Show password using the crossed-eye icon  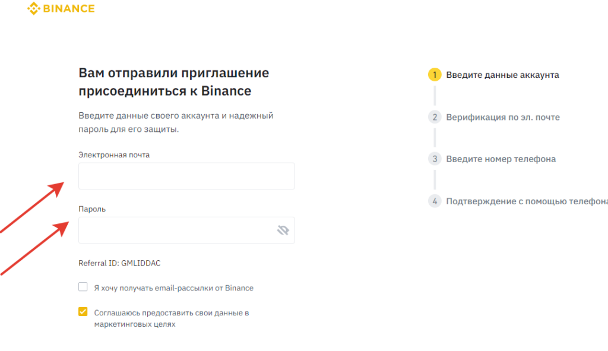[283, 230]
